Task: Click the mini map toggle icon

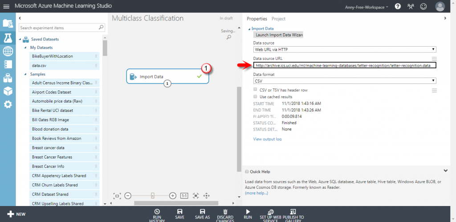Action: (x=196, y=196)
